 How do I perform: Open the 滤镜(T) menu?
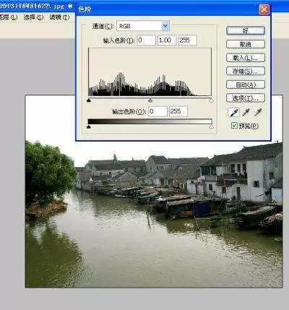[59, 17]
